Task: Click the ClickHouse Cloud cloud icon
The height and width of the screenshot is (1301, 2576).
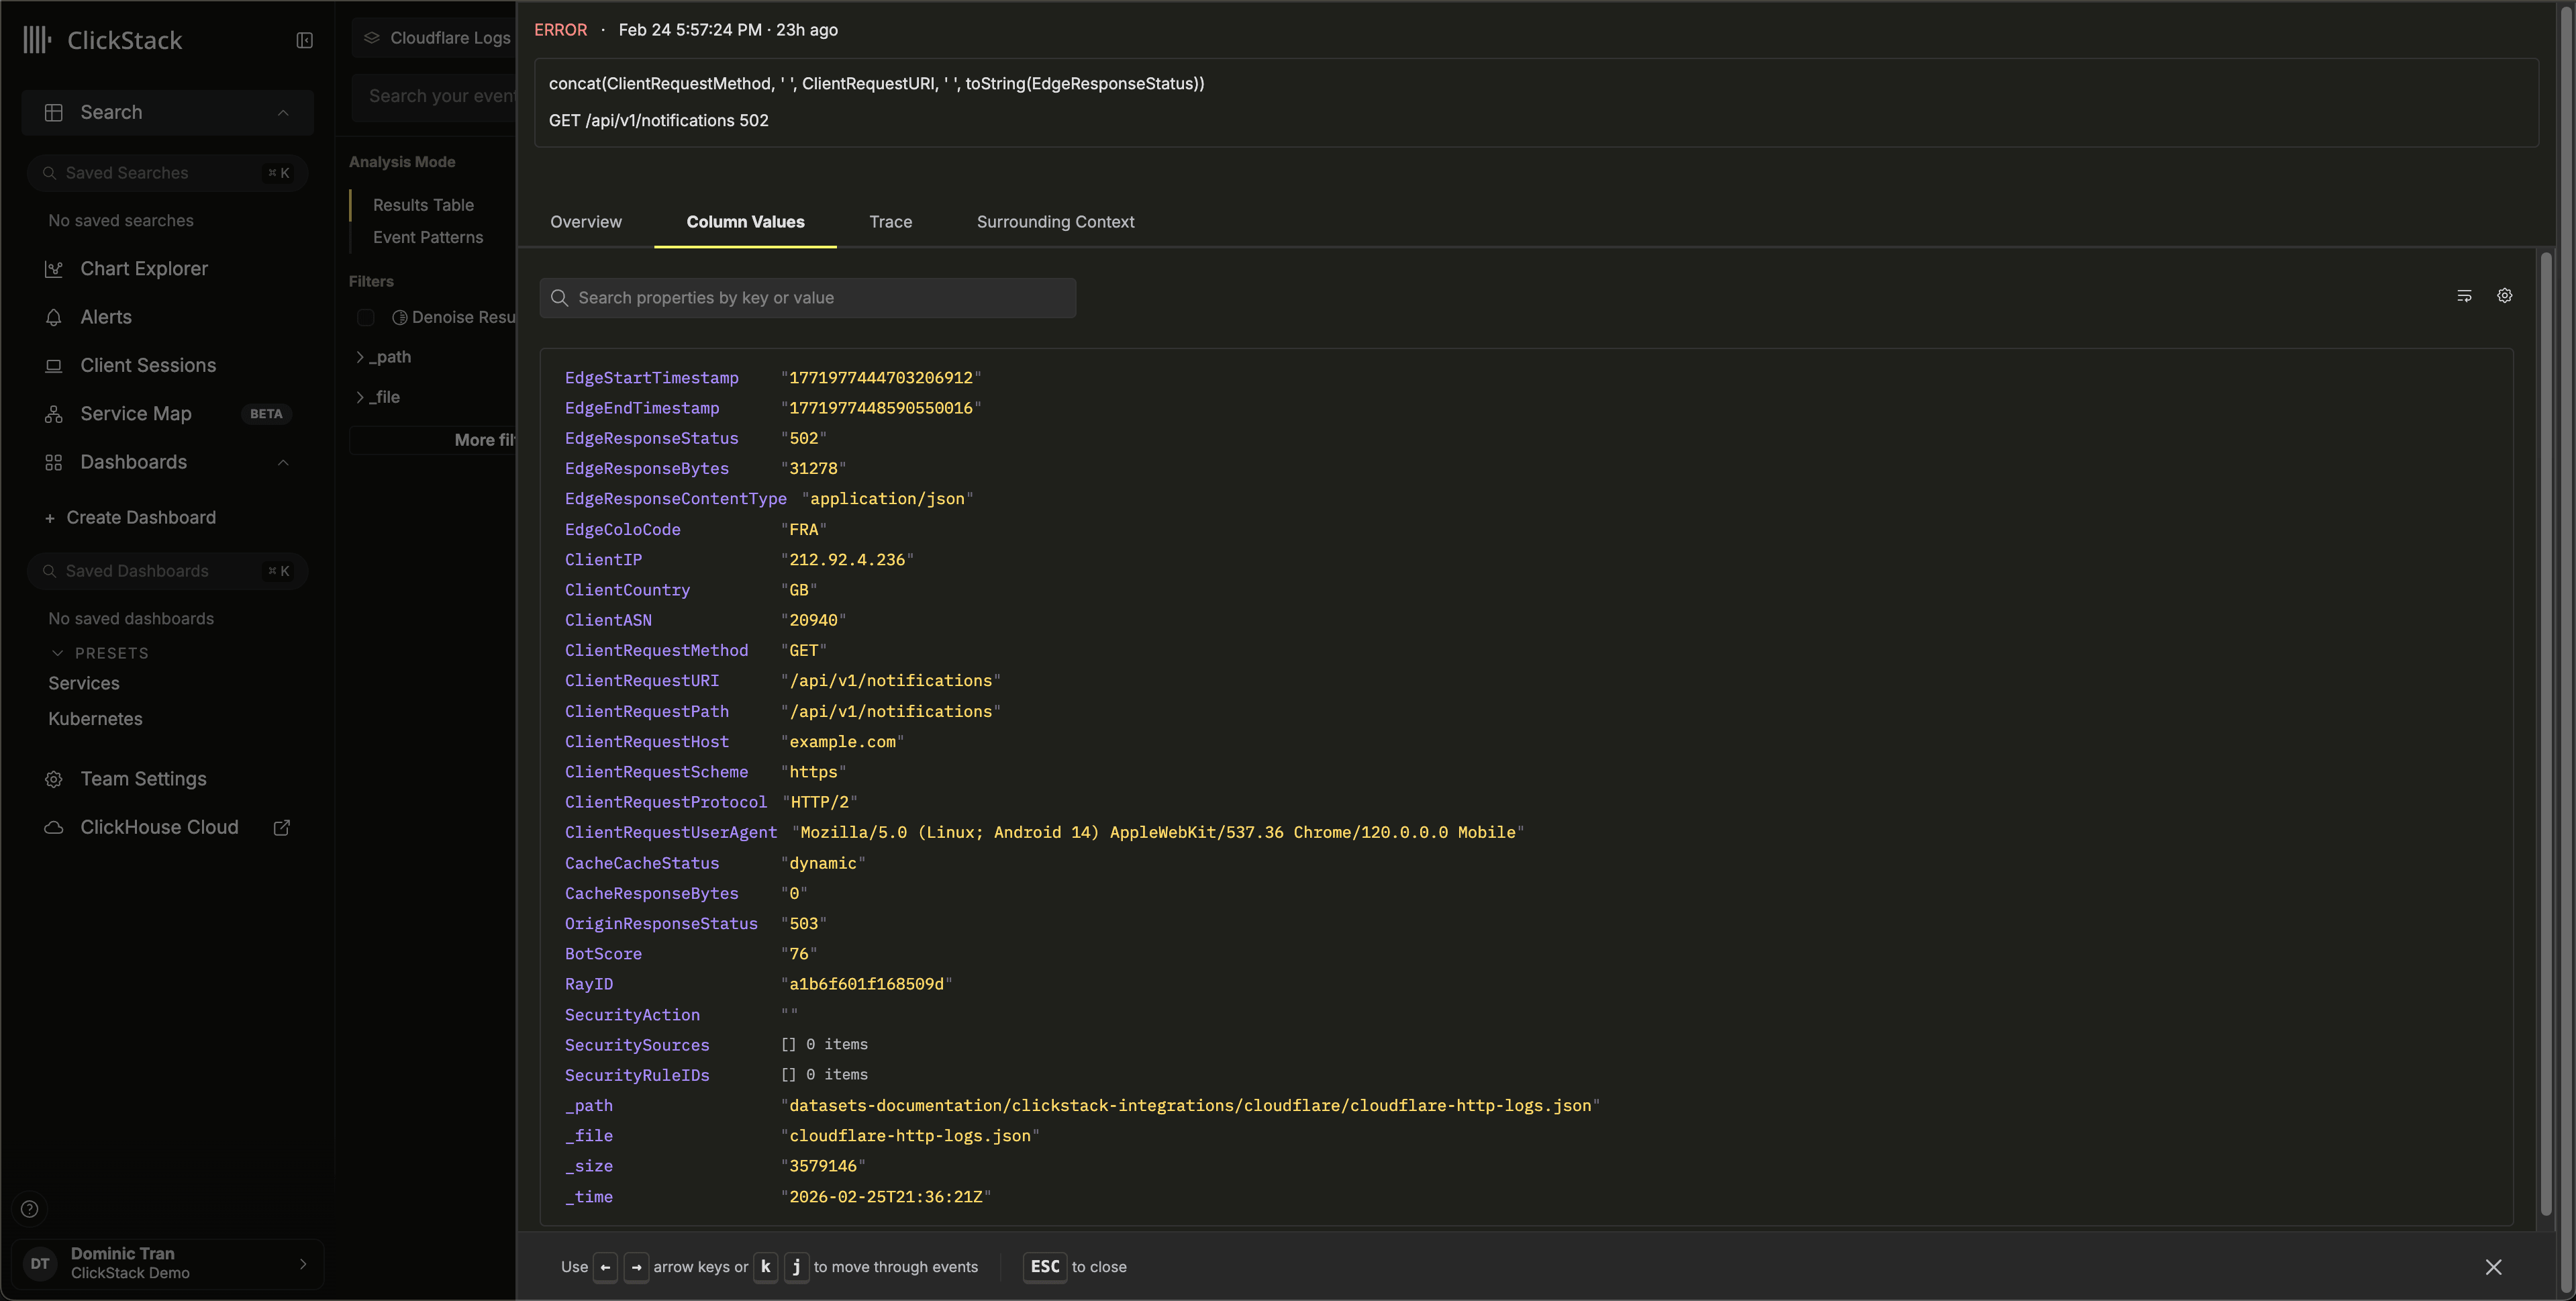Action: [54, 828]
